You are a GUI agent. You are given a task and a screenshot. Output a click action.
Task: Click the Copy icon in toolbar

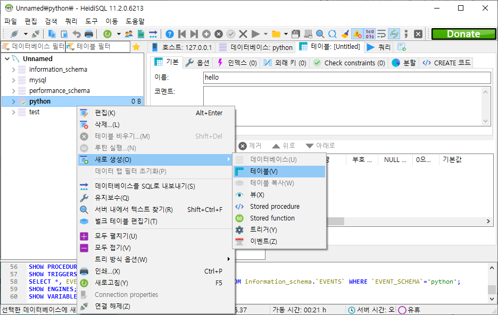[x=52, y=34]
